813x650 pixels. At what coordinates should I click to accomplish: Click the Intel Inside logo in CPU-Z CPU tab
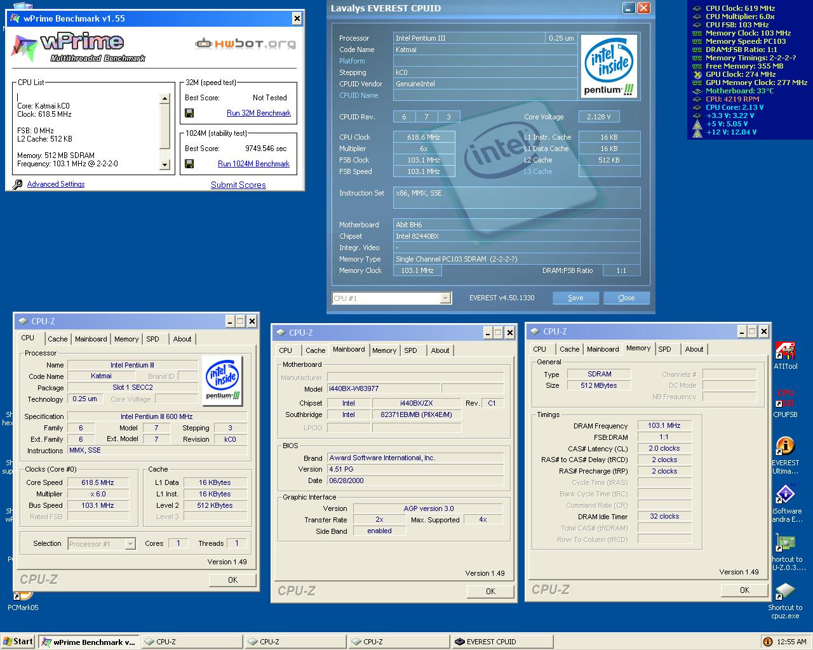(x=222, y=381)
